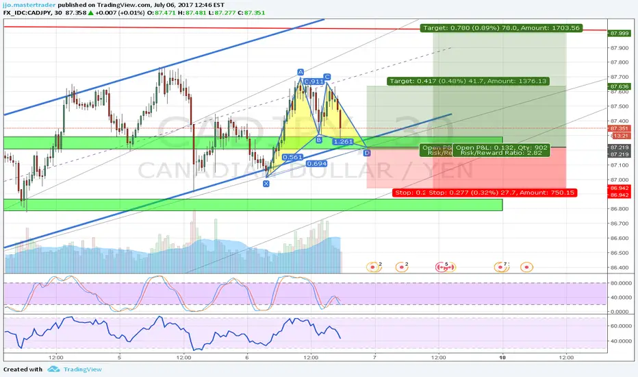Click the date label 6 on time axis
Image resolution: width=638 pixels, height=377 pixels.
click(247, 357)
